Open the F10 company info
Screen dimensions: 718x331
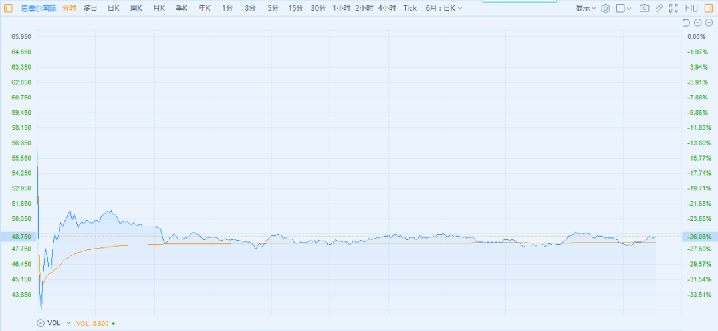coord(691,8)
